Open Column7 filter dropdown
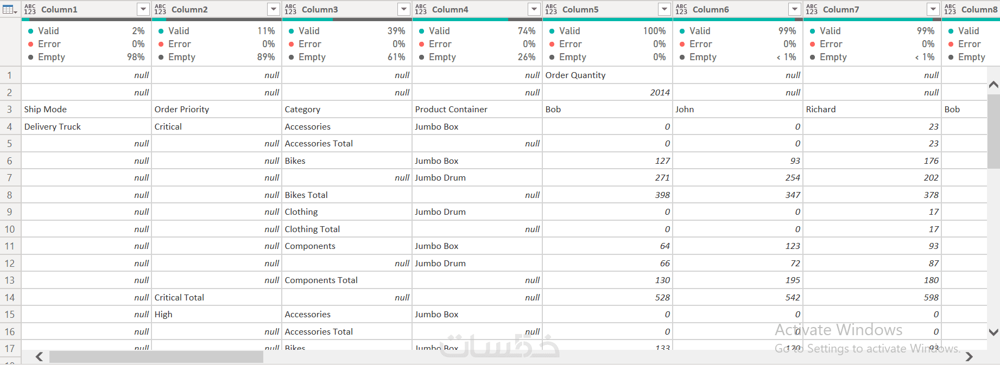The image size is (1000, 365). 933,9
